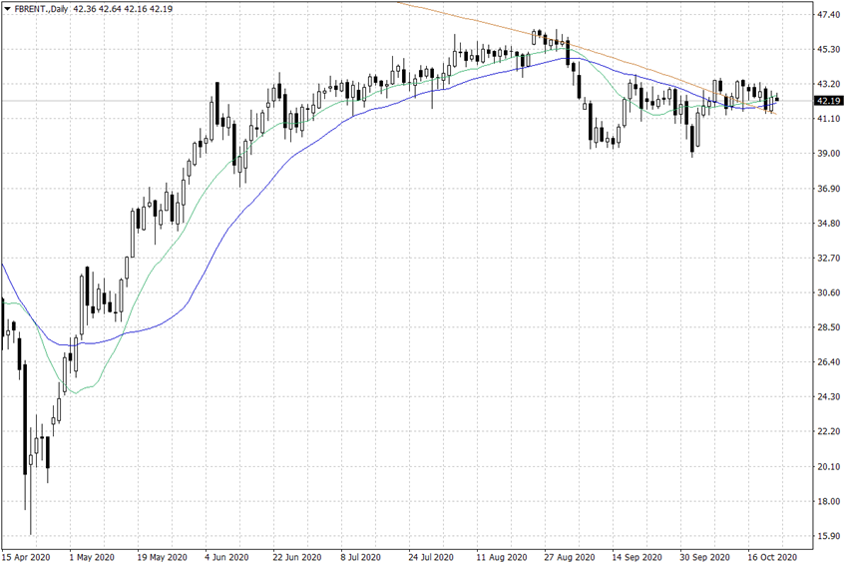Click the 20.10 price axis label
This screenshot has width=848, height=566.
click(829, 466)
